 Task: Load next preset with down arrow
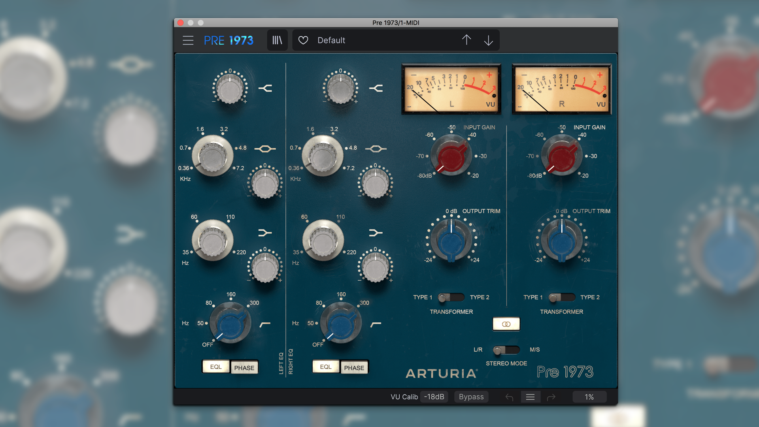tap(489, 40)
